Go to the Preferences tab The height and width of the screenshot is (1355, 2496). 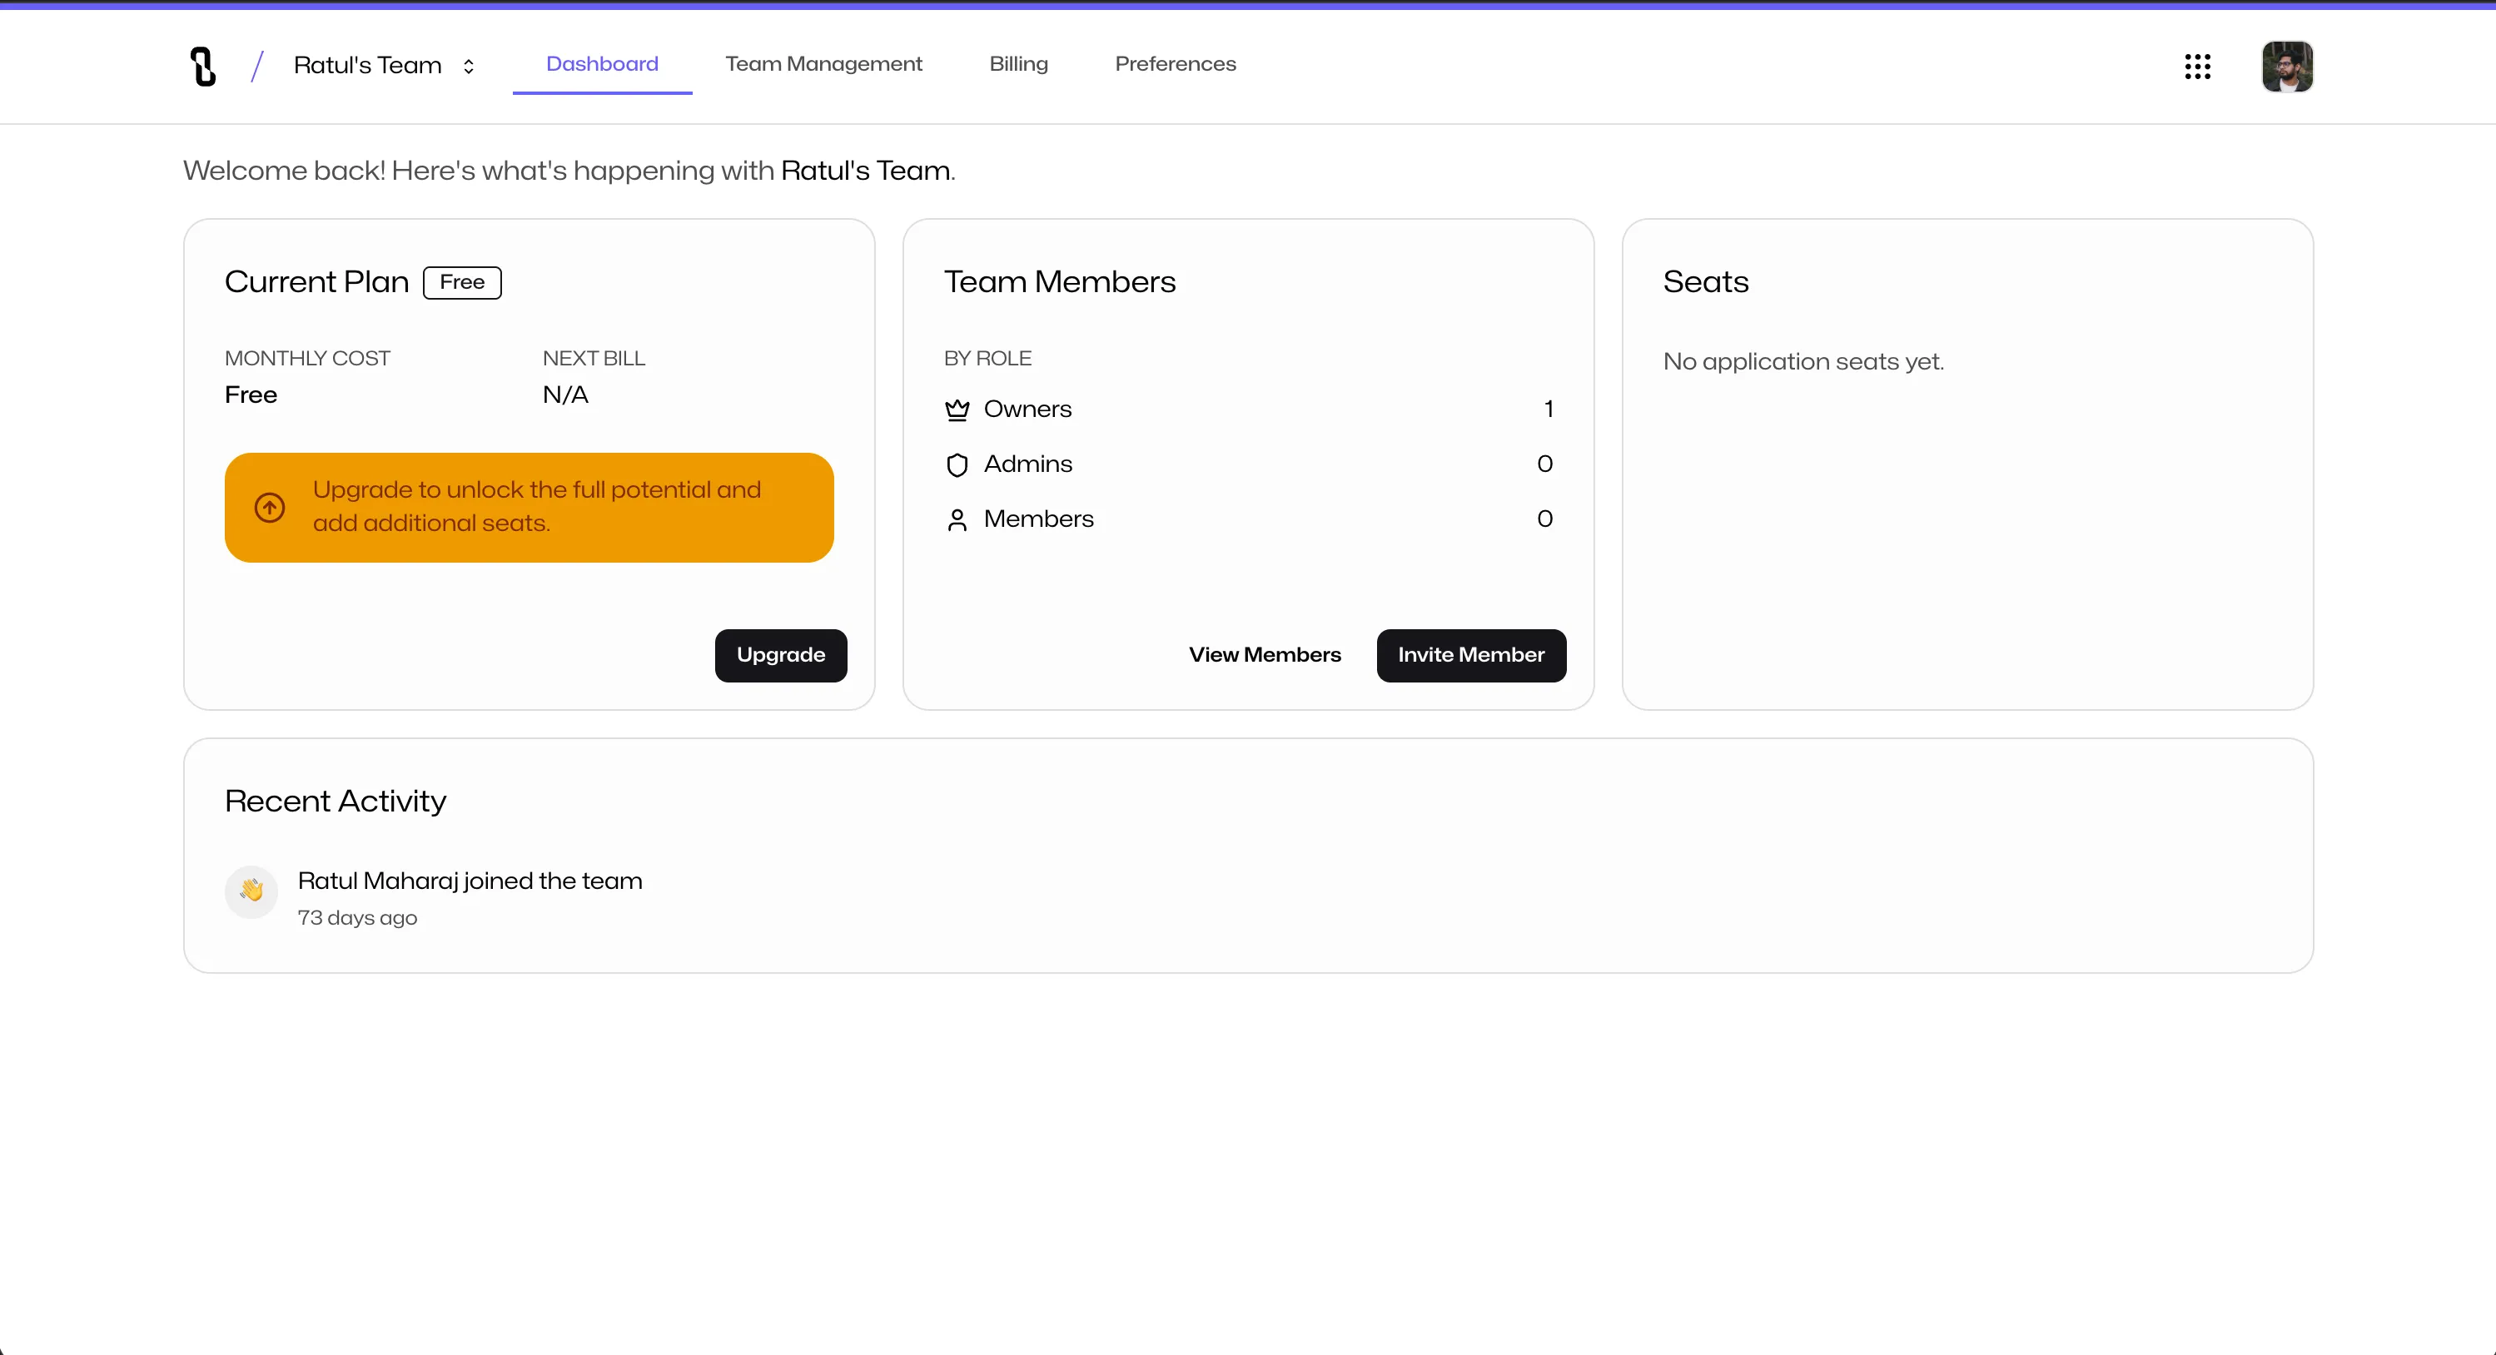coord(1176,64)
